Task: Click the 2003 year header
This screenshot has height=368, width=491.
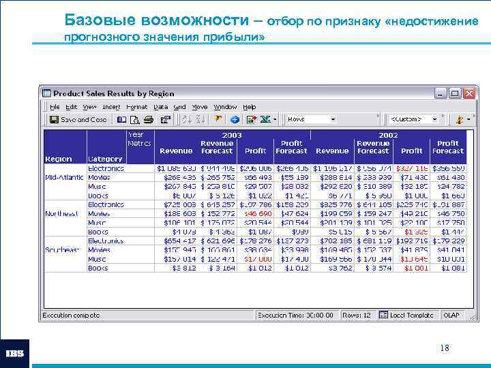Action: tap(232, 135)
